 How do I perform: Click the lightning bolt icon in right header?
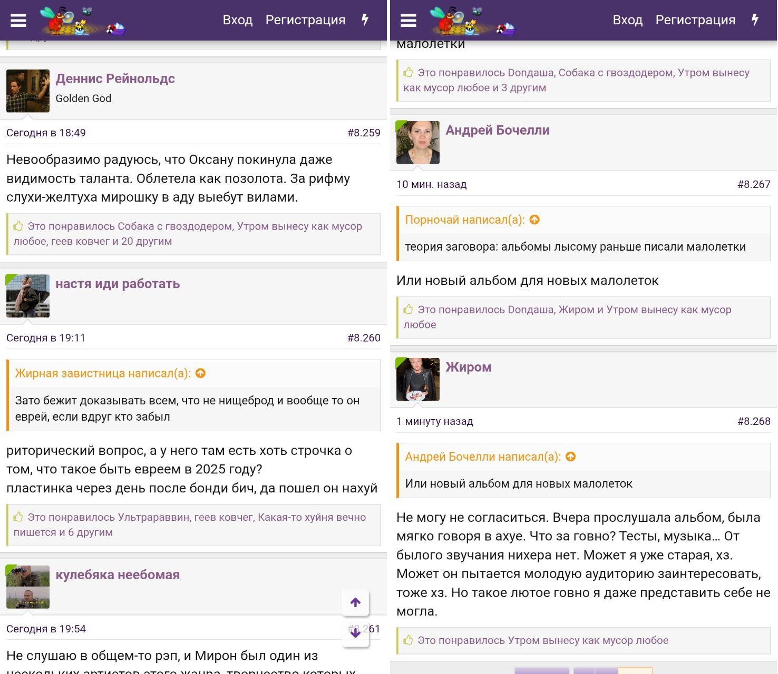coord(755,20)
